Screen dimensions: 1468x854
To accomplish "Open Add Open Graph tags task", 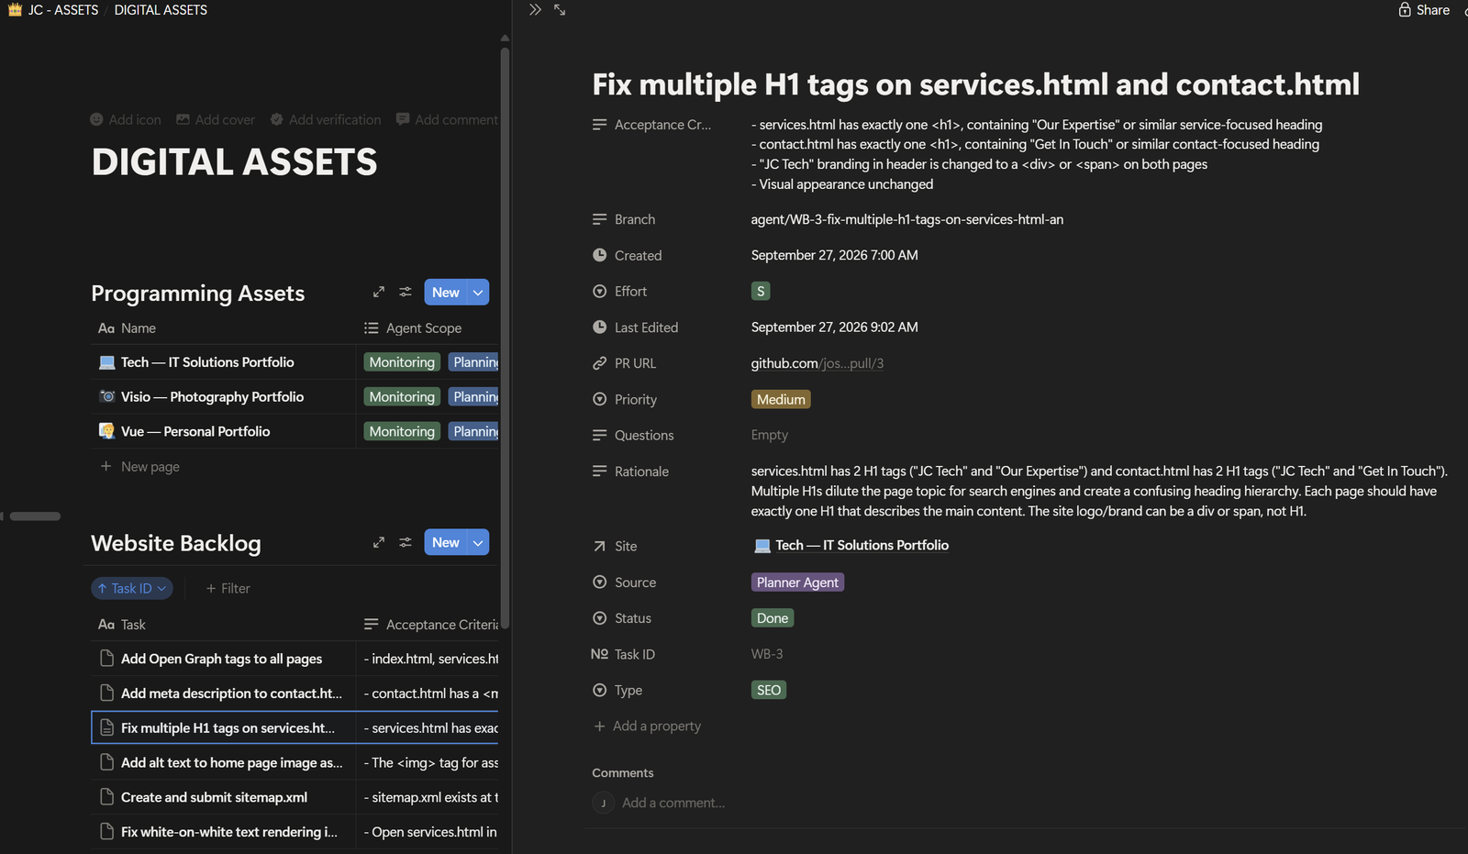I will pos(221,659).
